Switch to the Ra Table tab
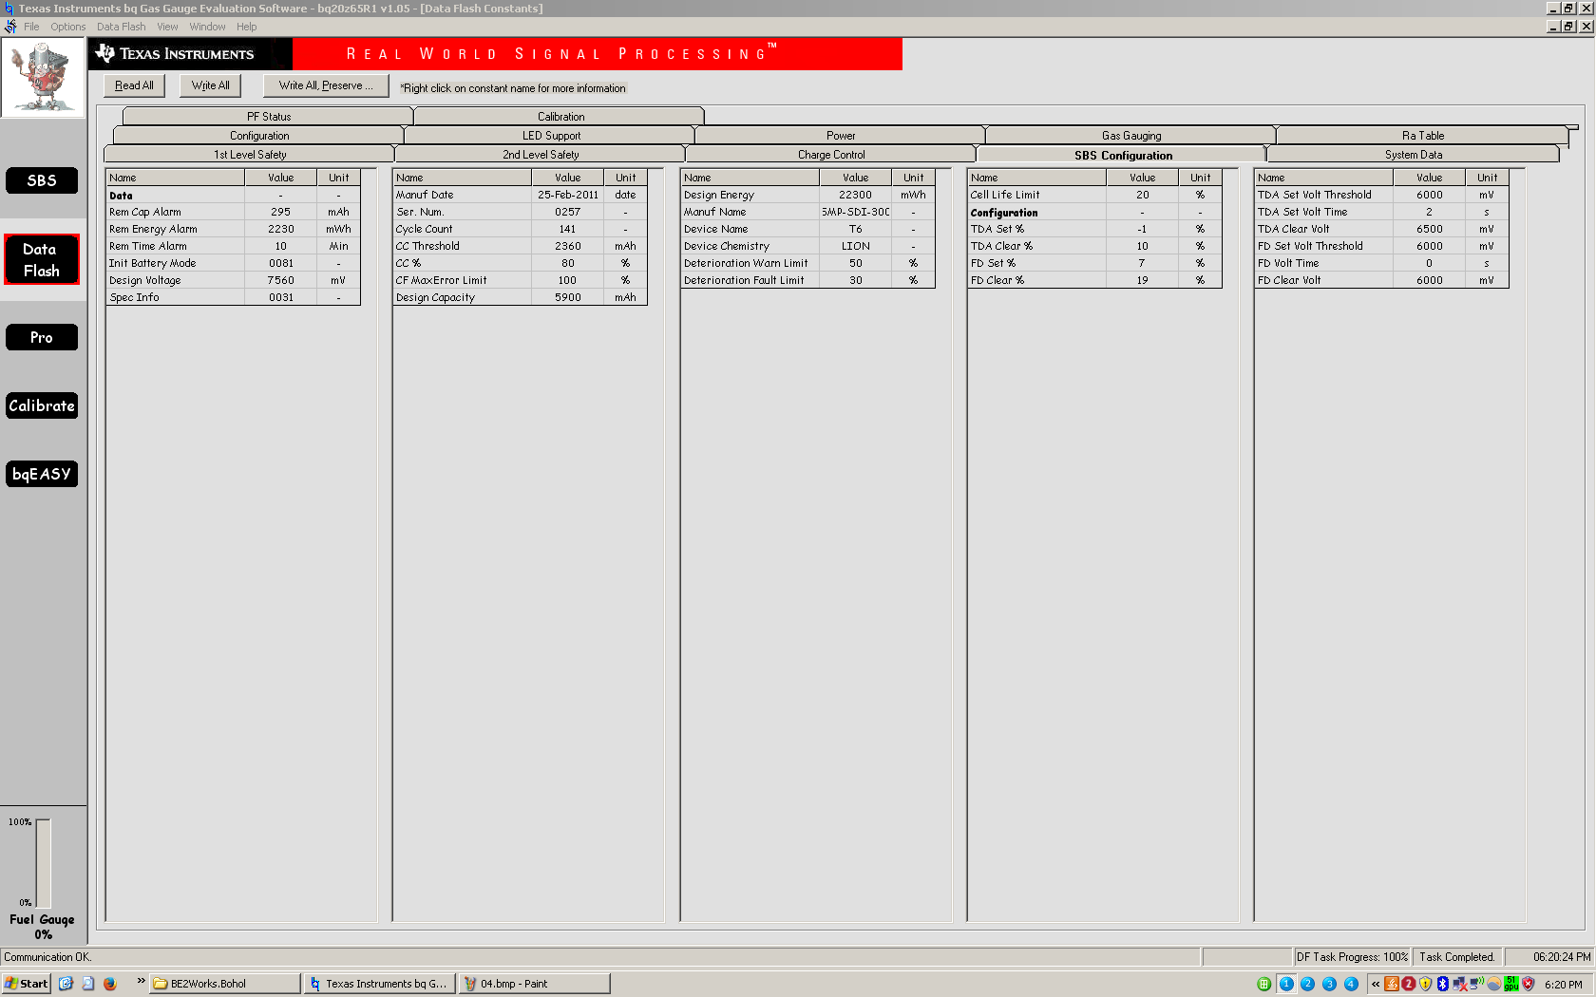1596x997 pixels. point(1423,136)
